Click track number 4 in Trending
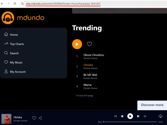 pos(77,86)
